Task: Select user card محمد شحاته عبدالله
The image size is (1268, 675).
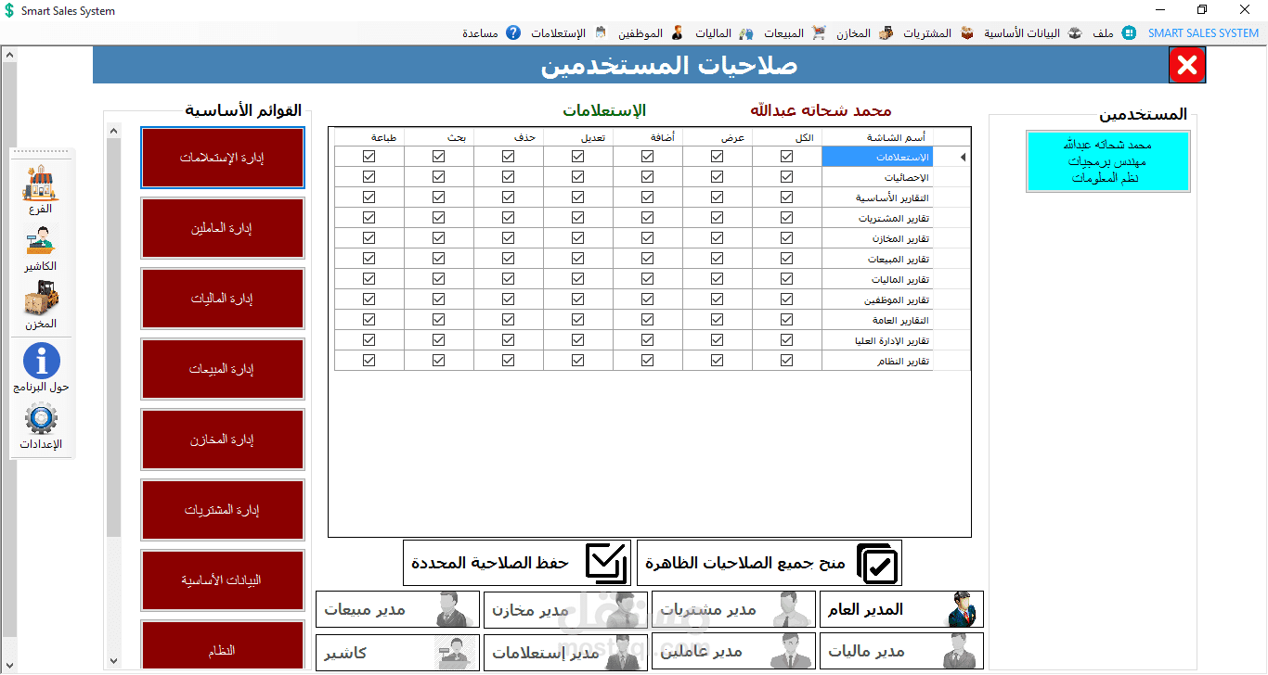Action: 1107,161
